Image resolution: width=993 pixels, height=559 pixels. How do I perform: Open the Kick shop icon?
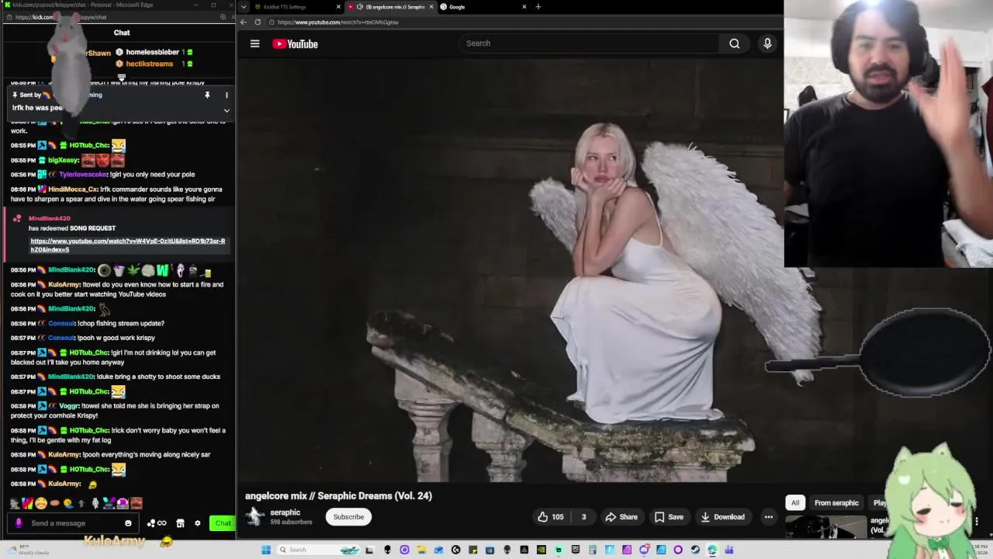[x=180, y=523]
